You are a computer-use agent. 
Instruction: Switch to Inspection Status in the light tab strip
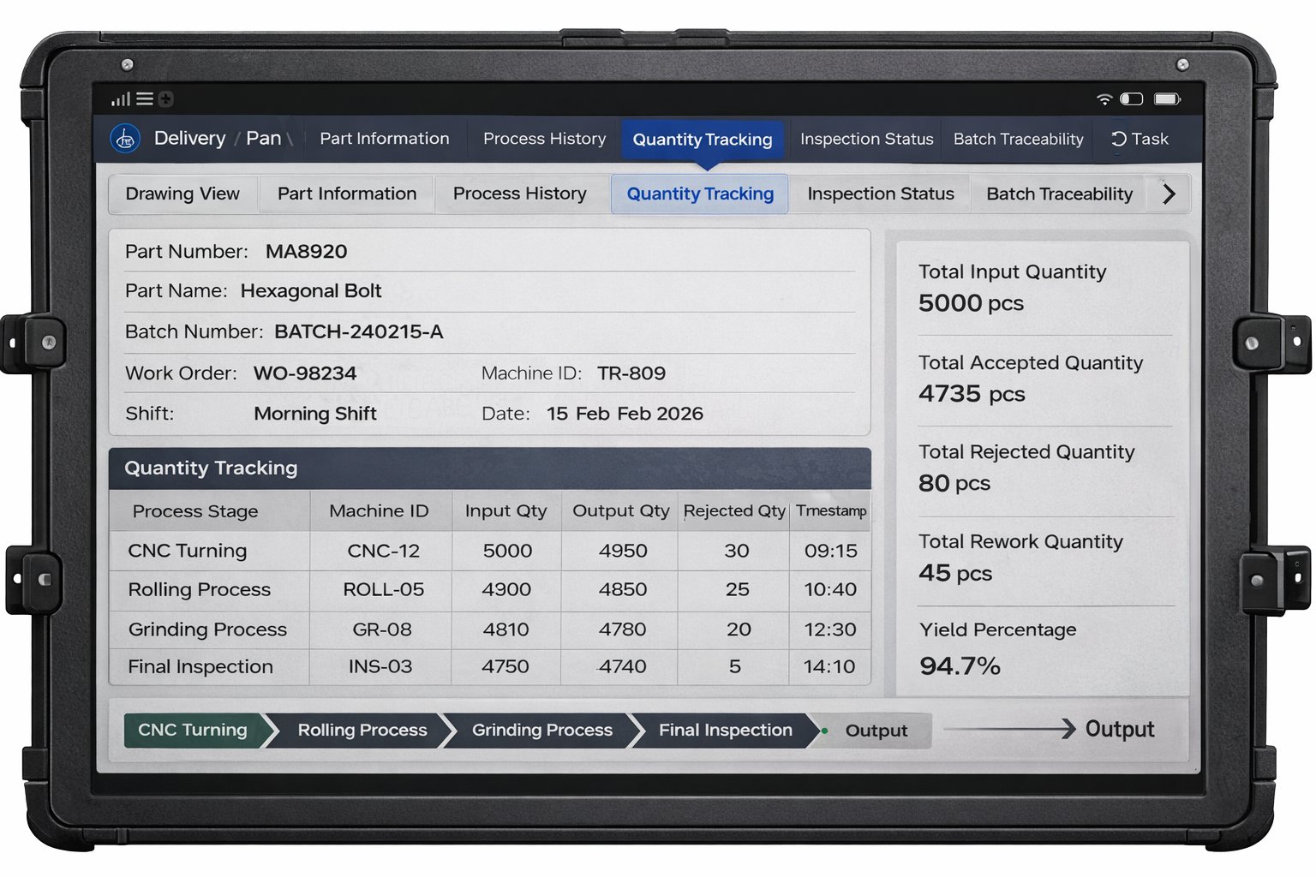pos(881,194)
